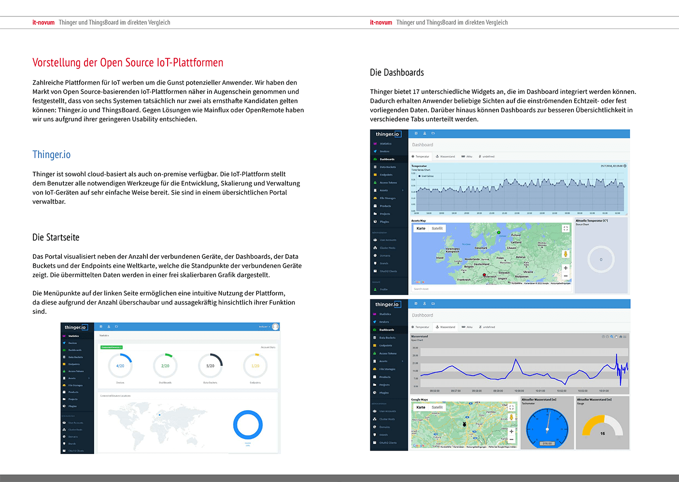The width and height of the screenshot is (679, 482).
Task: Open Akku tab above the Temperatur chart
Action: coord(467,157)
